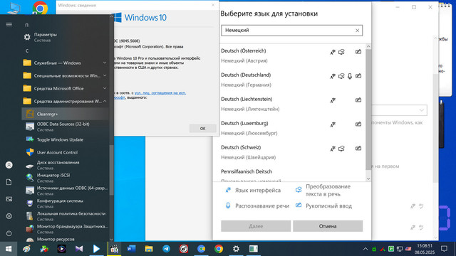
Task: Launch Toggle Windows Update
Action: (66, 139)
